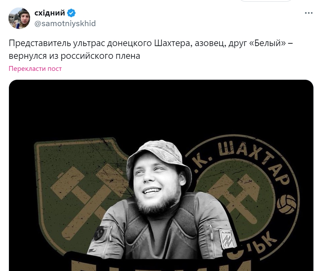
Task: Open the three-dot more options menu
Action: [x=309, y=13]
